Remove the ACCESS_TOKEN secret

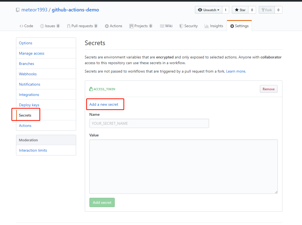pos(269,89)
